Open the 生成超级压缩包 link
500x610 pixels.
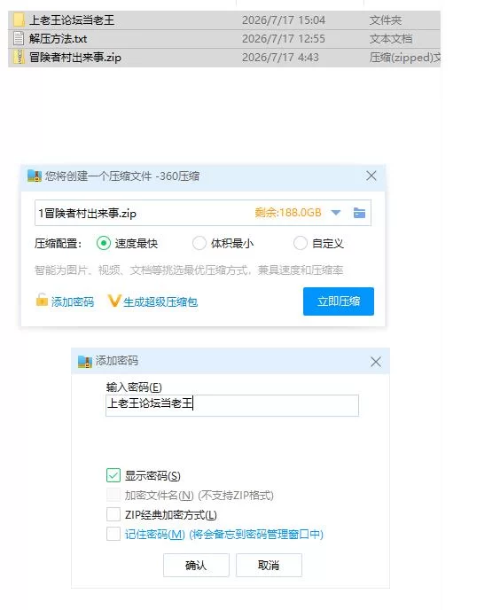(x=160, y=301)
